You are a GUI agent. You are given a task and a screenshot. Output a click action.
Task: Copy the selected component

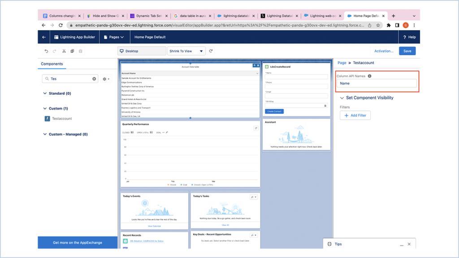click(x=72, y=51)
